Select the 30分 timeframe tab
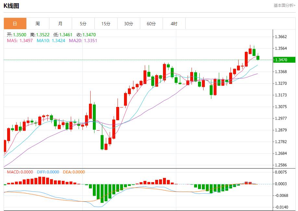 point(129,24)
